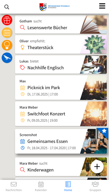The width and height of the screenshot is (109, 193).
Task: Switch to the Kalender tab
Action: [x=41, y=187]
